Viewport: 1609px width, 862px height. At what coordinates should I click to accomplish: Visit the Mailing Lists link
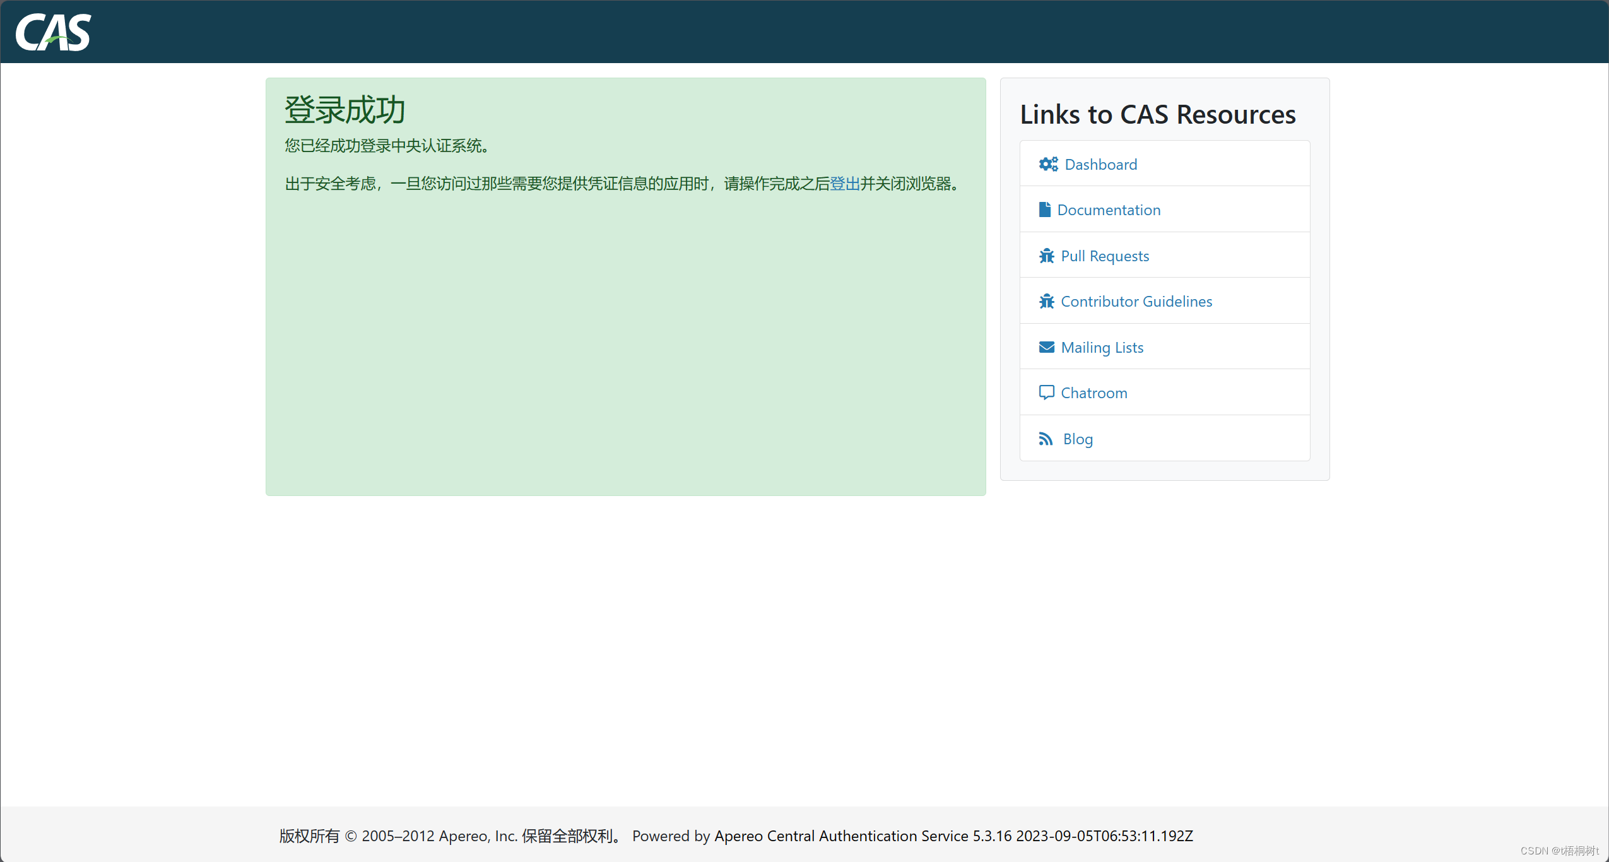1102,348
